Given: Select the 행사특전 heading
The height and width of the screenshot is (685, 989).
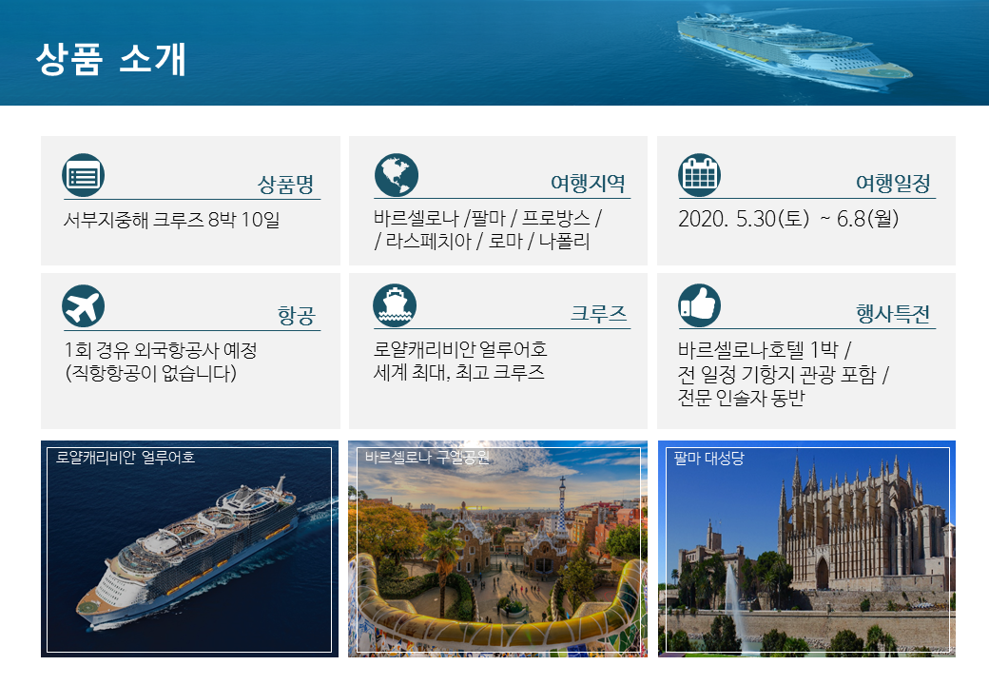Looking at the screenshot, I should coord(893,314).
